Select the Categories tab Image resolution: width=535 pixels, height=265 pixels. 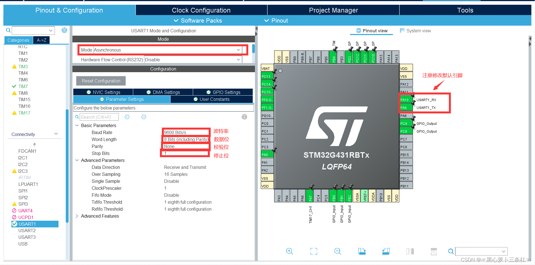[18, 40]
